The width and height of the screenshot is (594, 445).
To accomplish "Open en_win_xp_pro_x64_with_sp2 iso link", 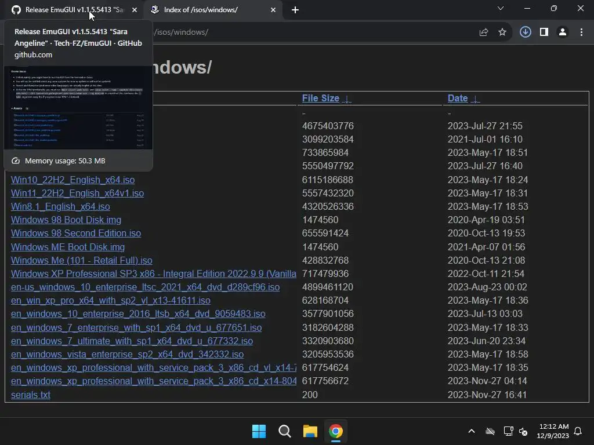I will [x=111, y=301].
